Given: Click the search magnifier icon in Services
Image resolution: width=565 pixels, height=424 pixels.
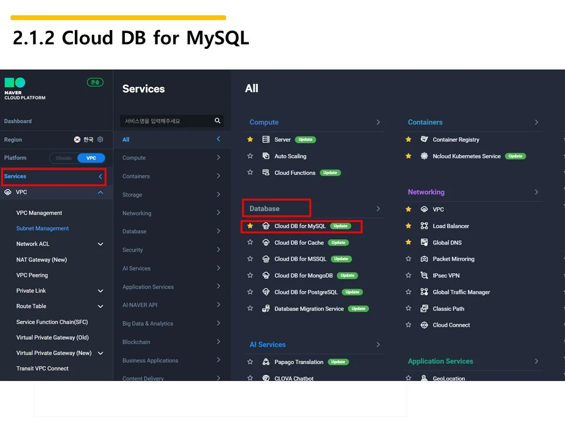Looking at the screenshot, I should tap(217, 120).
